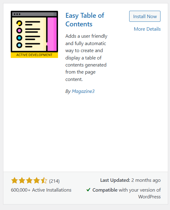
Task: Click the Compatible with your version text
Action: 126,193
